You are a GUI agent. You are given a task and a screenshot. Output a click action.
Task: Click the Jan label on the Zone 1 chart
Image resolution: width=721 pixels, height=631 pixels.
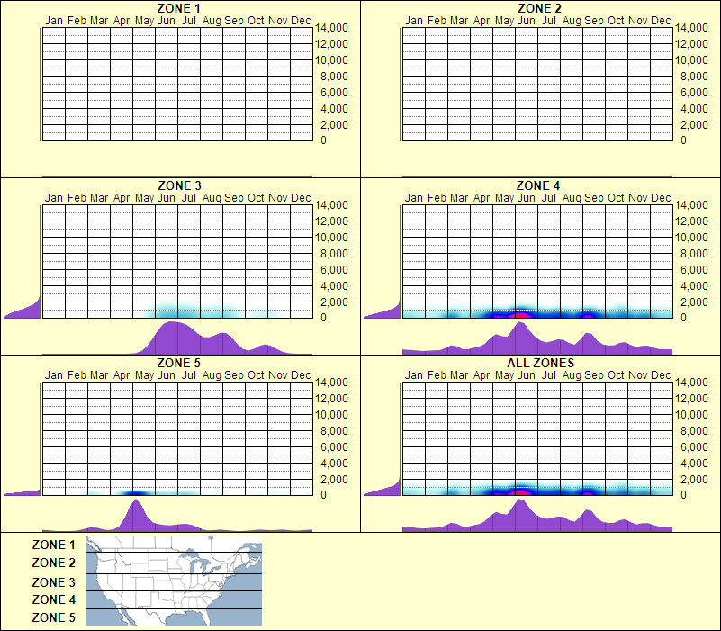[x=55, y=20]
